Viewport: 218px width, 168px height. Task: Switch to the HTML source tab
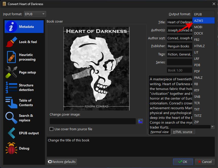[183, 132]
